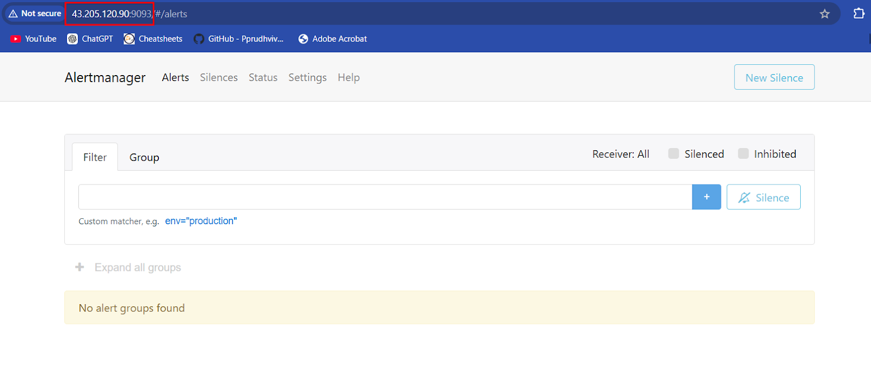Click the Alertmanager brand title
The height and width of the screenshot is (376, 871).
pos(105,77)
